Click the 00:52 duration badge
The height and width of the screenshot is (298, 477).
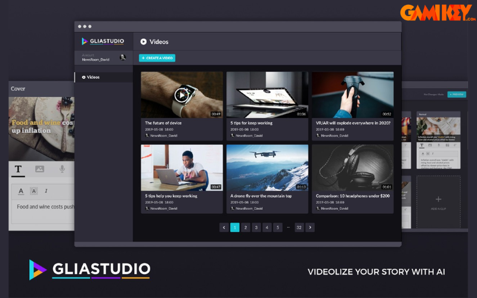pos(387,114)
